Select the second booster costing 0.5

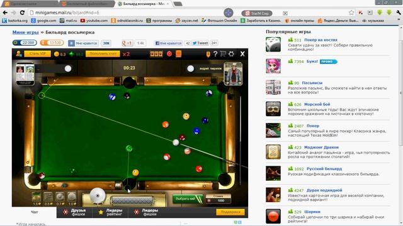tap(48, 197)
